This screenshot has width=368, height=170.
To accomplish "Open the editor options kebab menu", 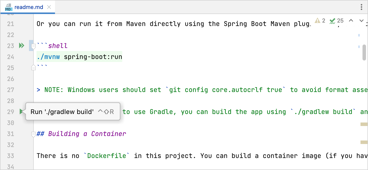I will point(361,7).
